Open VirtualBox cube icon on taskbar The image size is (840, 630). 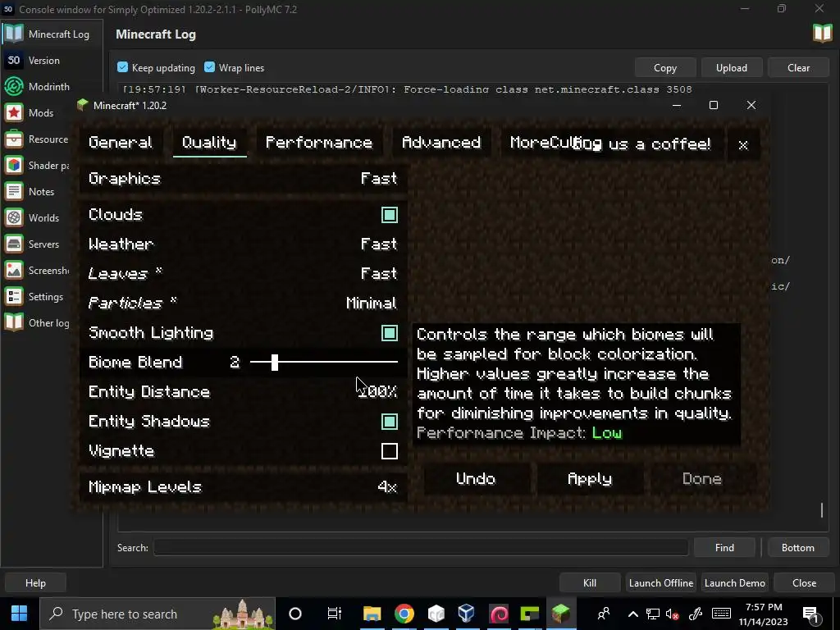click(x=466, y=614)
